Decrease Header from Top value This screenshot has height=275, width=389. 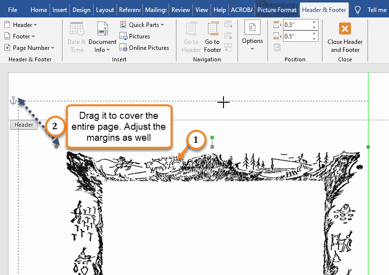tap(314, 27)
